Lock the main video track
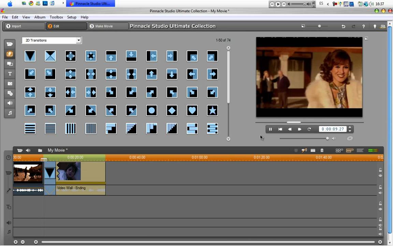Image resolution: width=393 pixels, height=246 pixels. pos(380,170)
